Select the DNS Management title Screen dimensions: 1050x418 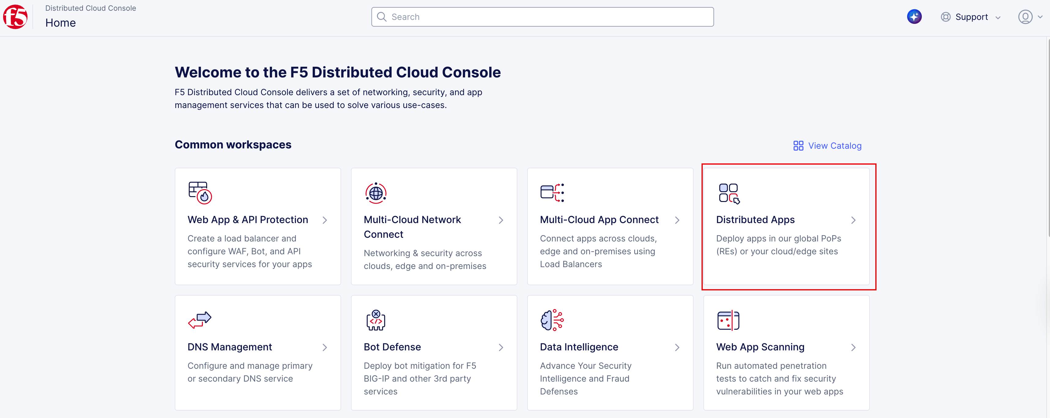point(229,347)
